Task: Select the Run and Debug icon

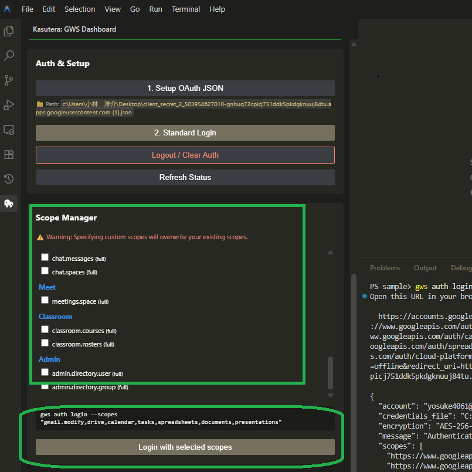Action: [9, 105]
